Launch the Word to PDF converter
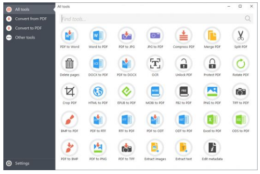 coord(98,35)
